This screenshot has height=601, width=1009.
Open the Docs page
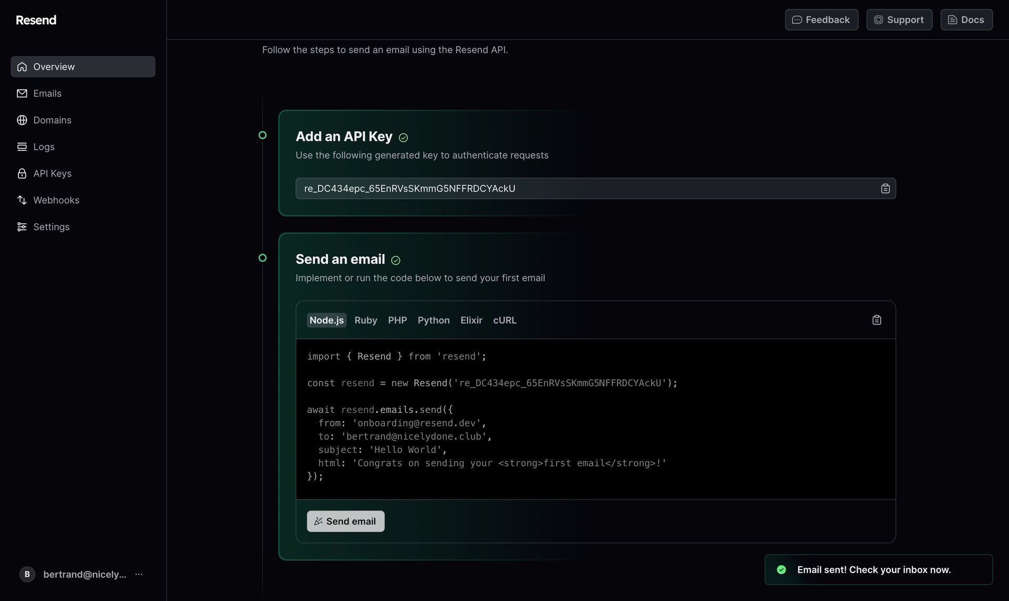click(x=966, y=19)
